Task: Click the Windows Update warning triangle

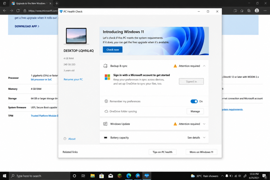Action: [175, 124]
